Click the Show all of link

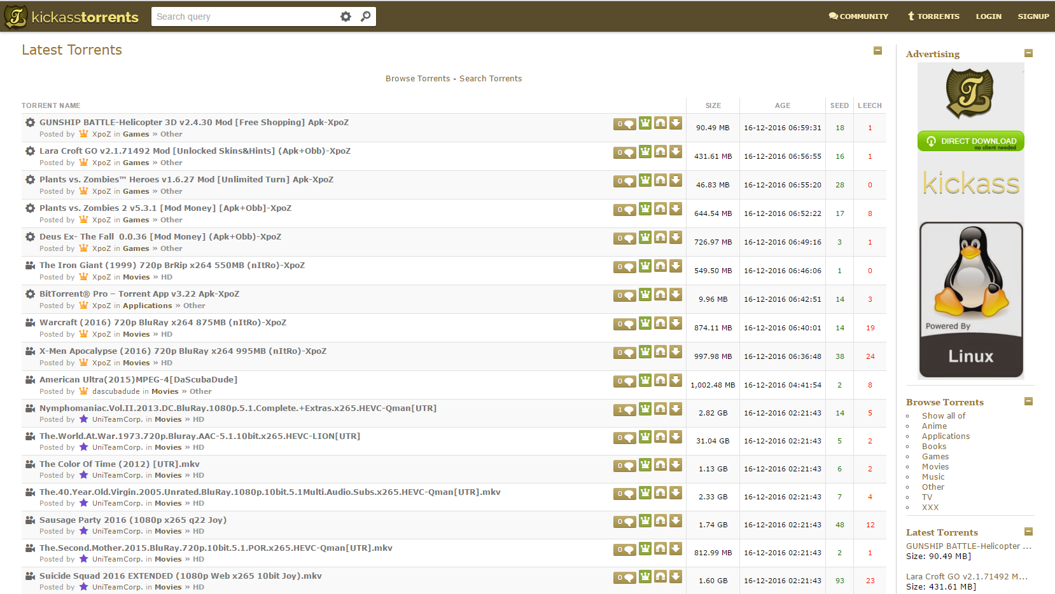[x=943, y=415]
